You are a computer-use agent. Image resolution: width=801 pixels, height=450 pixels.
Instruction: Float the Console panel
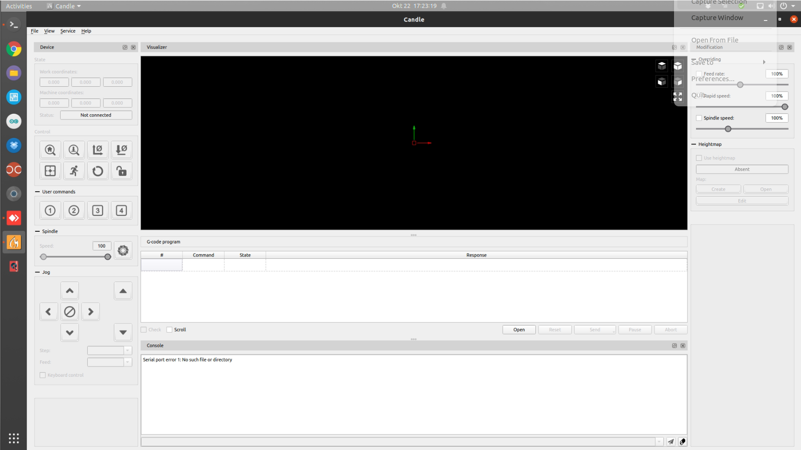675,346
